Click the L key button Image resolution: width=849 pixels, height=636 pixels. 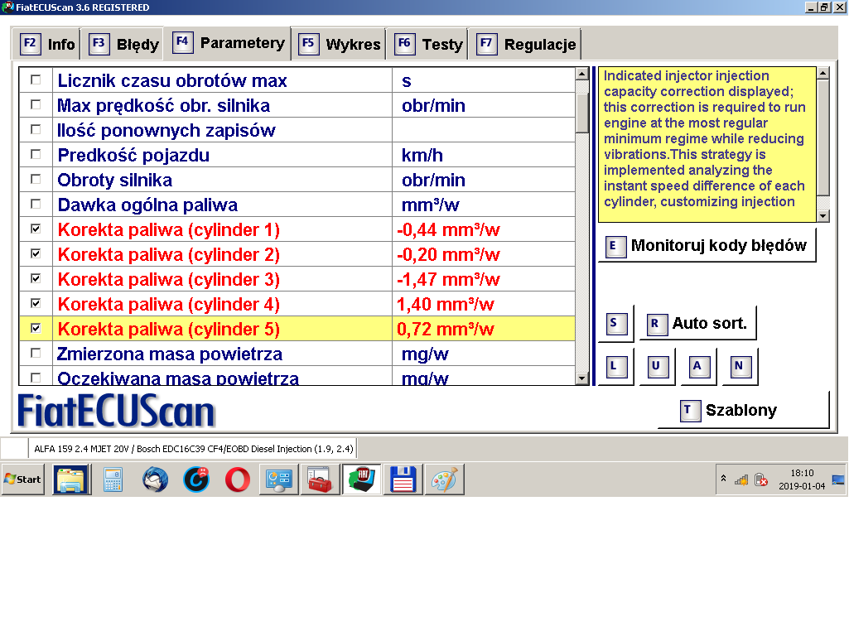click(616, 366)
